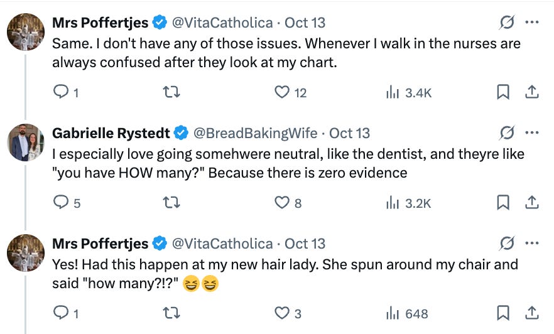Bookmark Gabrielle Rystedt's dentist tweet
Image resolution: width=554 pixels, height=334 pixels.
tap(502, 203)
